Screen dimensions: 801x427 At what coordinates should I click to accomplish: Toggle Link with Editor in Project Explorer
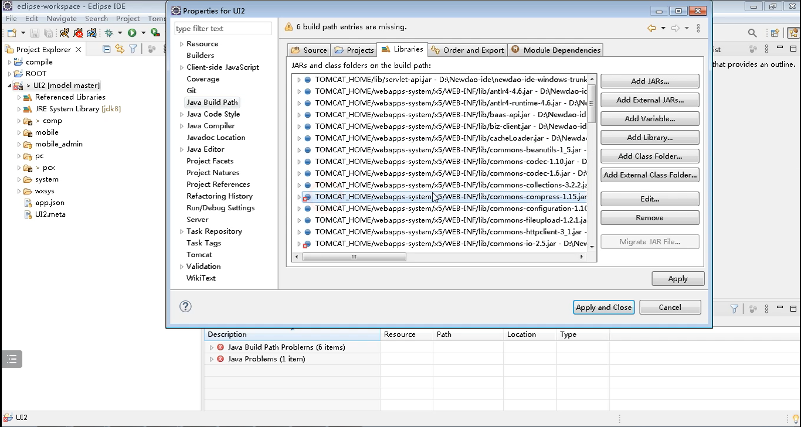(x=120, y=49)
